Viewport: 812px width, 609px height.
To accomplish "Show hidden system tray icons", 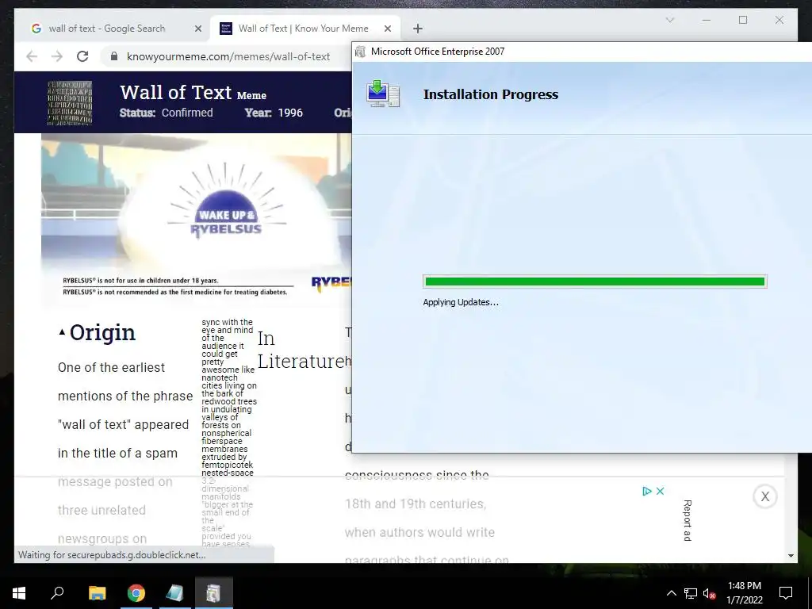I will point(671,593).
